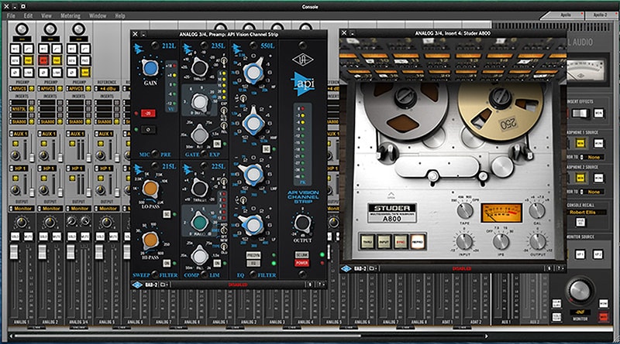
Task: Click the 215L HI-PASS filter knob
Action: coord(150,240)
